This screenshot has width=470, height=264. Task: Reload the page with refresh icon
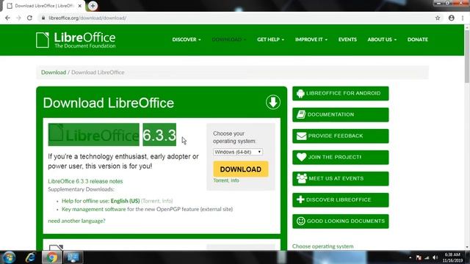(x=29, y=18)
